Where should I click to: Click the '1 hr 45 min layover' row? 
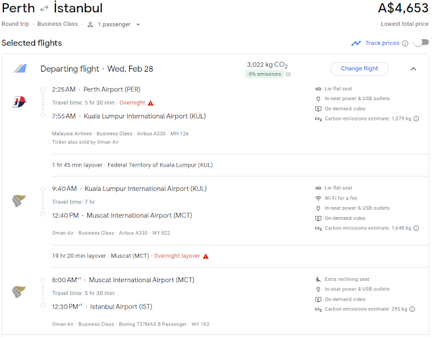pyautogui.click(x=240, y=165)
